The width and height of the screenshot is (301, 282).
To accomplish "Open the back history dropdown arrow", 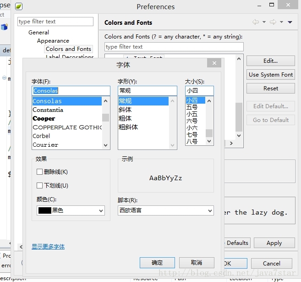I will tap(264, 22).
